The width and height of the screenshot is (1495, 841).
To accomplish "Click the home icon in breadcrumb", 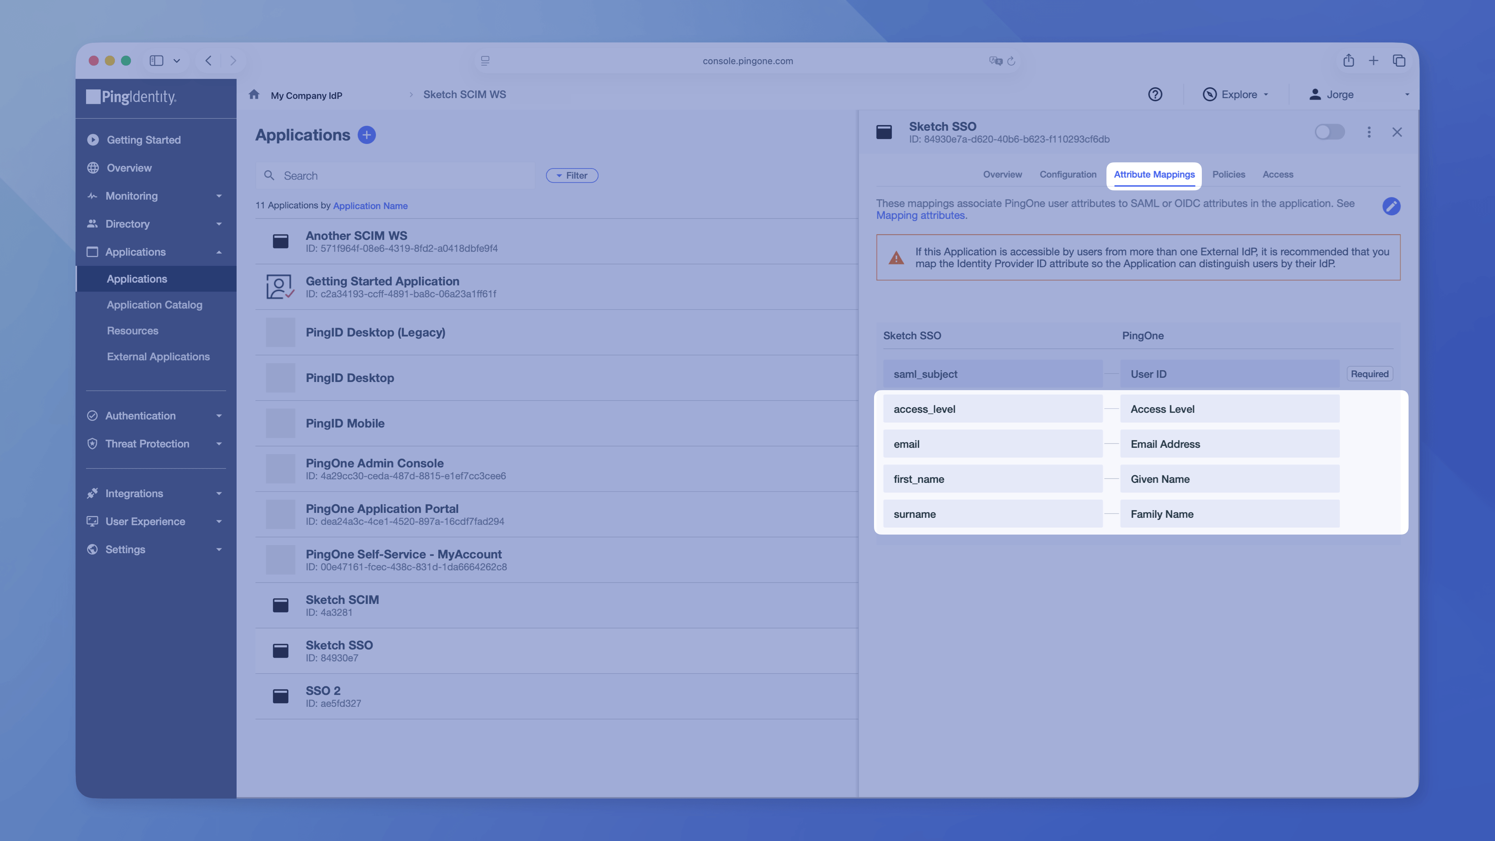I will (254, 94).
